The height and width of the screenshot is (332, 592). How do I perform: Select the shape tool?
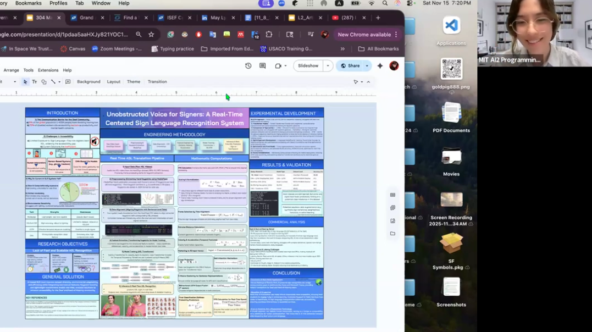pyautogui.click(x=44, y=82)
